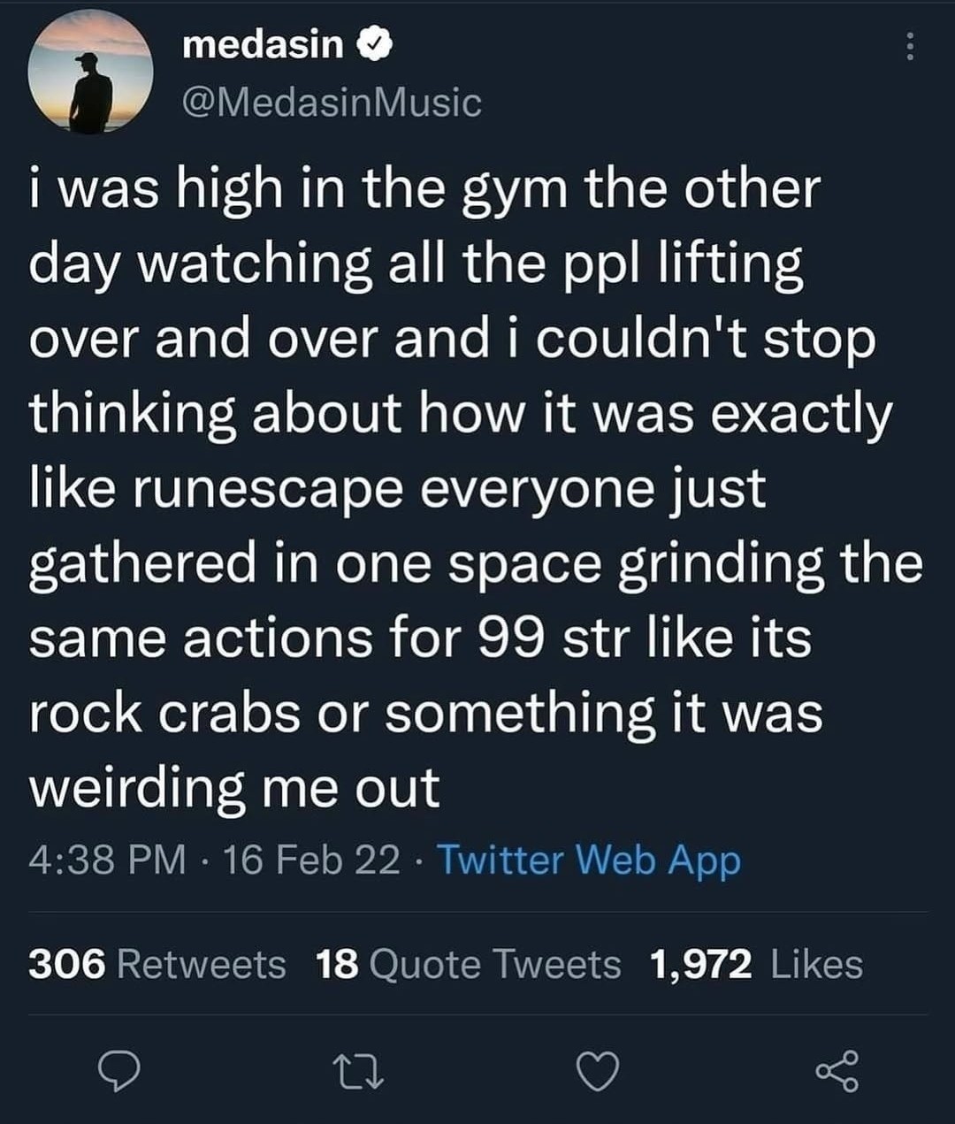Click the "Twitter Web App" source link

589,860
